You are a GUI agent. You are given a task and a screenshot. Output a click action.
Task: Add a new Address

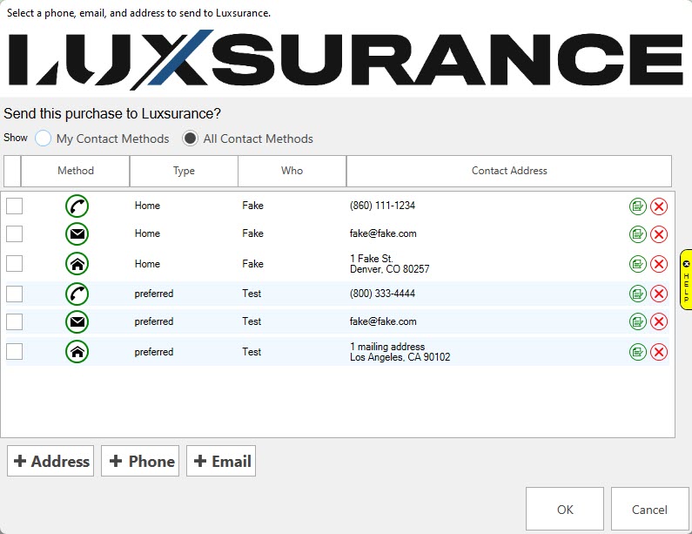(x=50, y=462)
